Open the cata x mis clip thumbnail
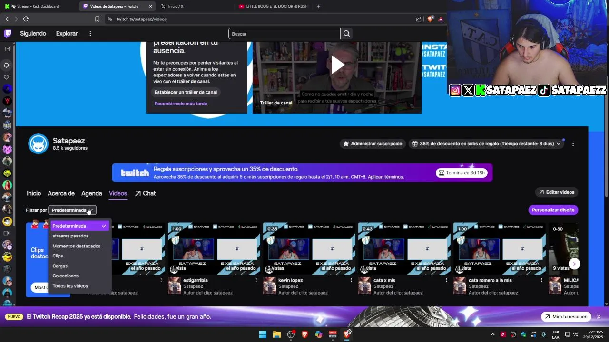Viewport: 609px width, 342px height. click(x=404, y=248)
